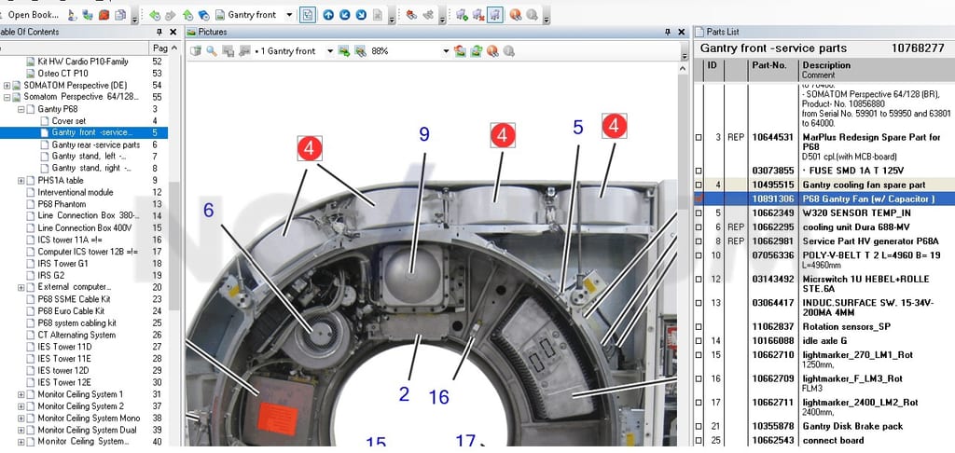
Task: Expand the PHS1A table tree node
Action: (21, 180)
